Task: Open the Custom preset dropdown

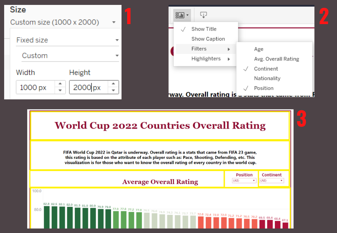Action: [69, 56]
